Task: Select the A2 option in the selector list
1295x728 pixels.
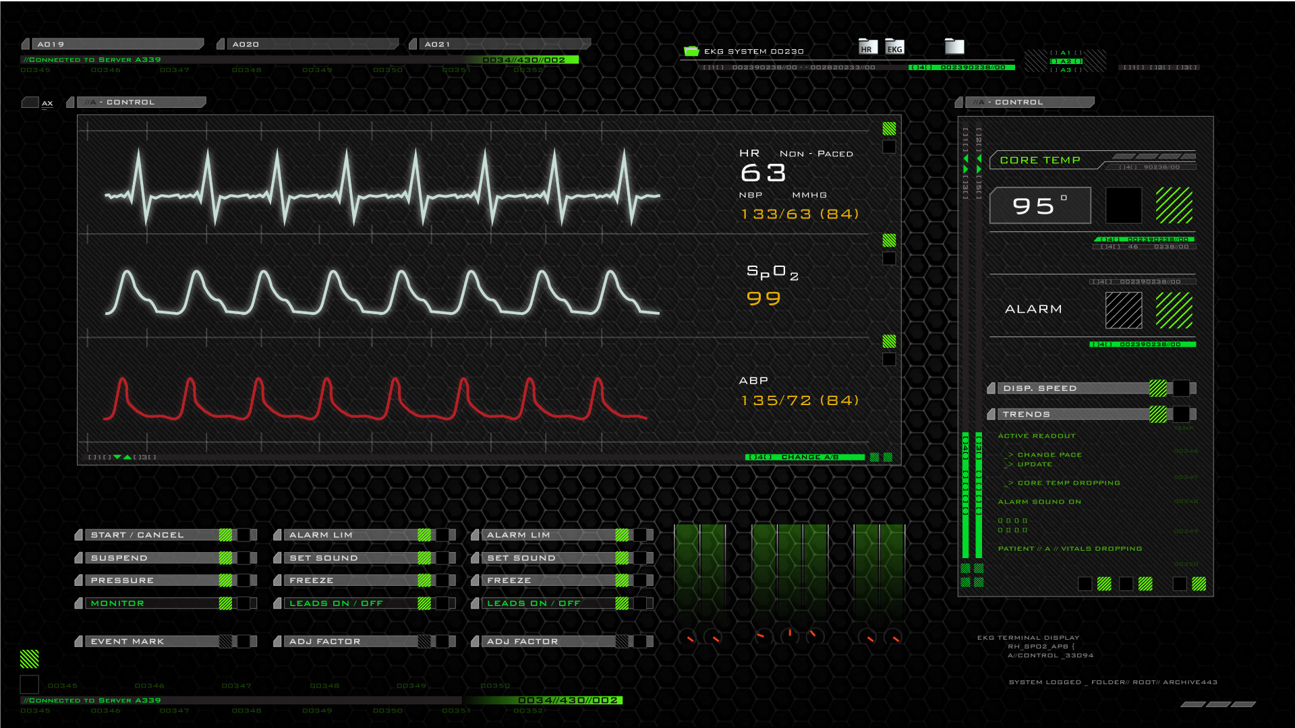Action: (x=1066, y=61)
